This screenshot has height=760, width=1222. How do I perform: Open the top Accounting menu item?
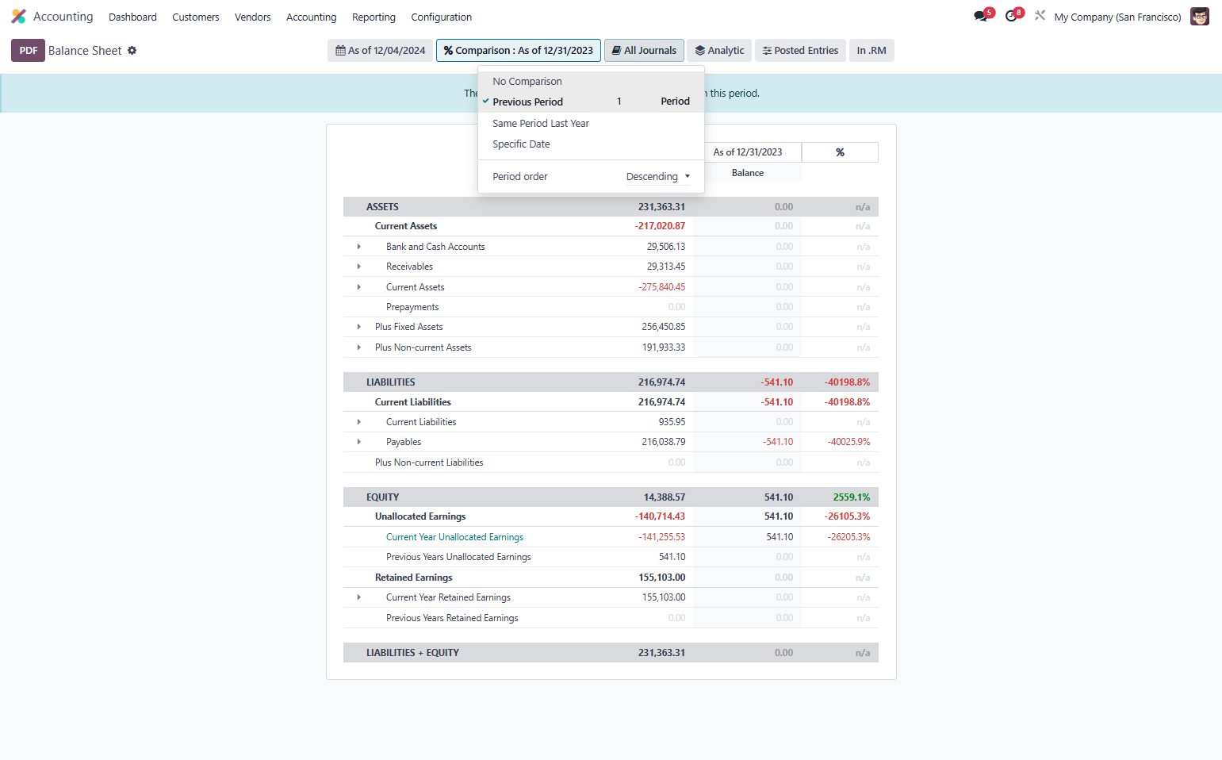point(312,17)
